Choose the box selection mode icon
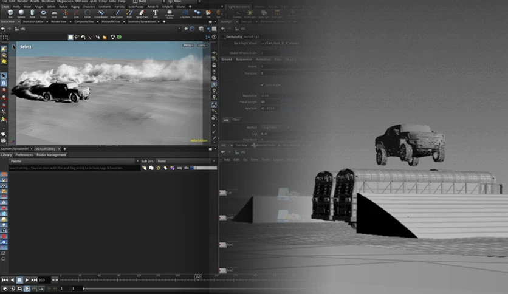 [x=70, y=37]
